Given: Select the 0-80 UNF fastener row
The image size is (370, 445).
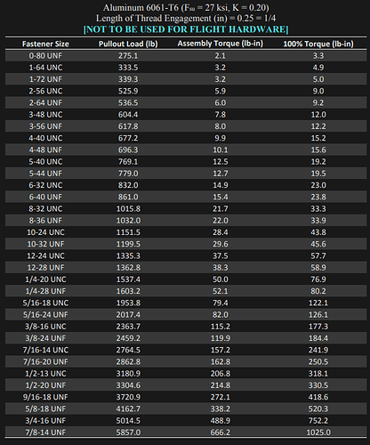Looking at the screenshot, I should [186, 56].
